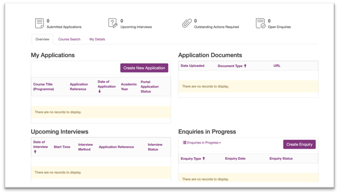Viewport: 339px width, 194px height.
Task: Click the Upcoming Interviews question-mark icon
Action: tap(113, 23)
